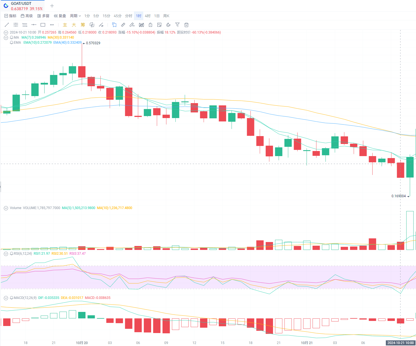Click the Volume MA(5) value label
This screenshot has width=416, height=346.
[x=78, y=208]
